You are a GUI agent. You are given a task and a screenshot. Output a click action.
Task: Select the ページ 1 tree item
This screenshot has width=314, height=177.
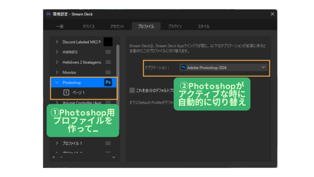78,93
